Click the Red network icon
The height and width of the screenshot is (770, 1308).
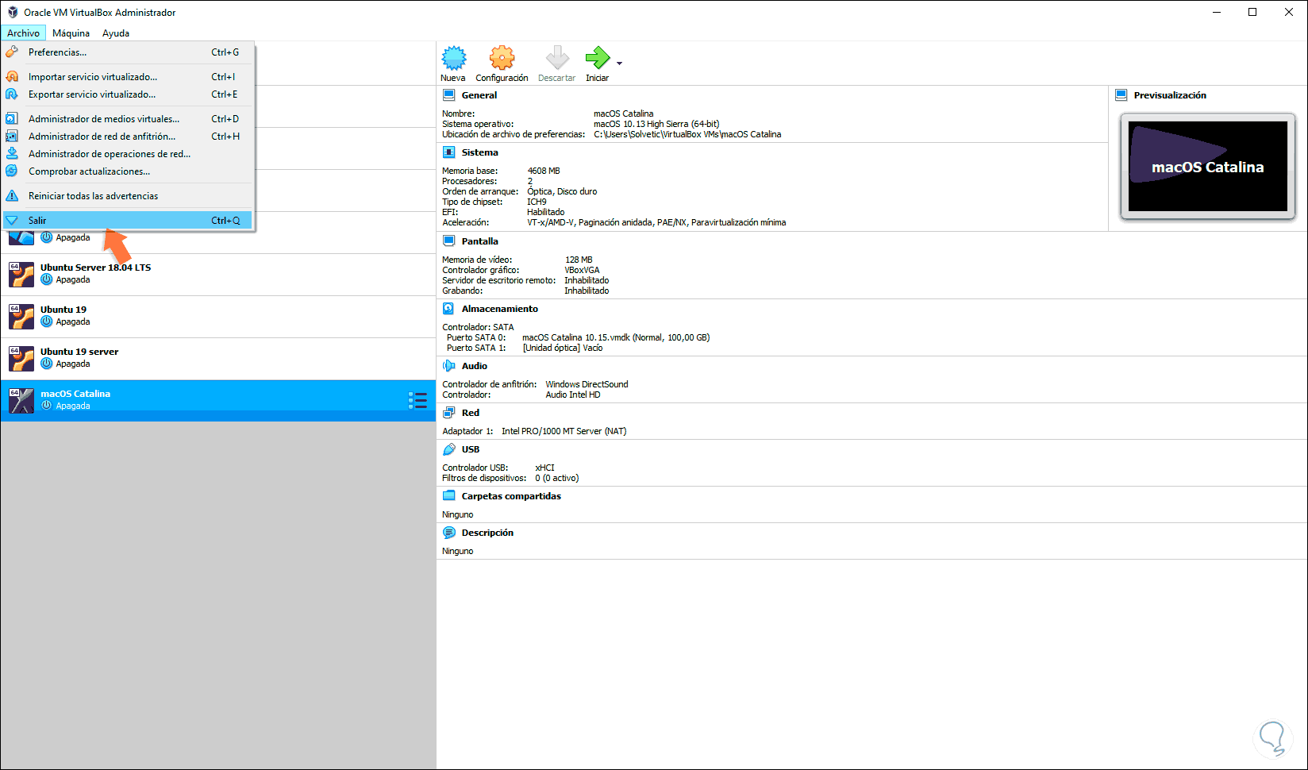(448, 413)
